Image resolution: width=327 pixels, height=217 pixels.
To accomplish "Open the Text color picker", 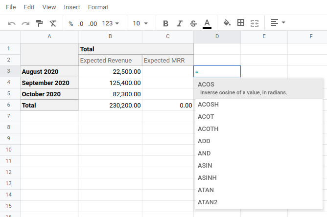I will pyautogui.click(x=207, y=24).
